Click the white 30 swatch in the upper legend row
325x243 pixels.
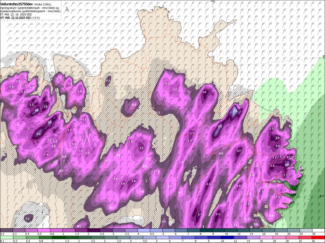click(319, 230)
